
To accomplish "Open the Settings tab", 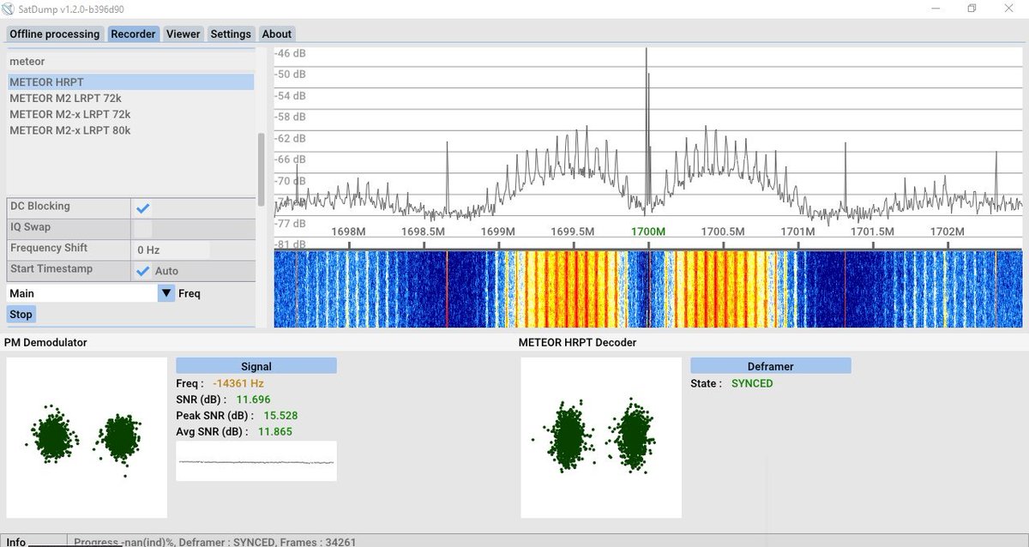I will (231, 34).
